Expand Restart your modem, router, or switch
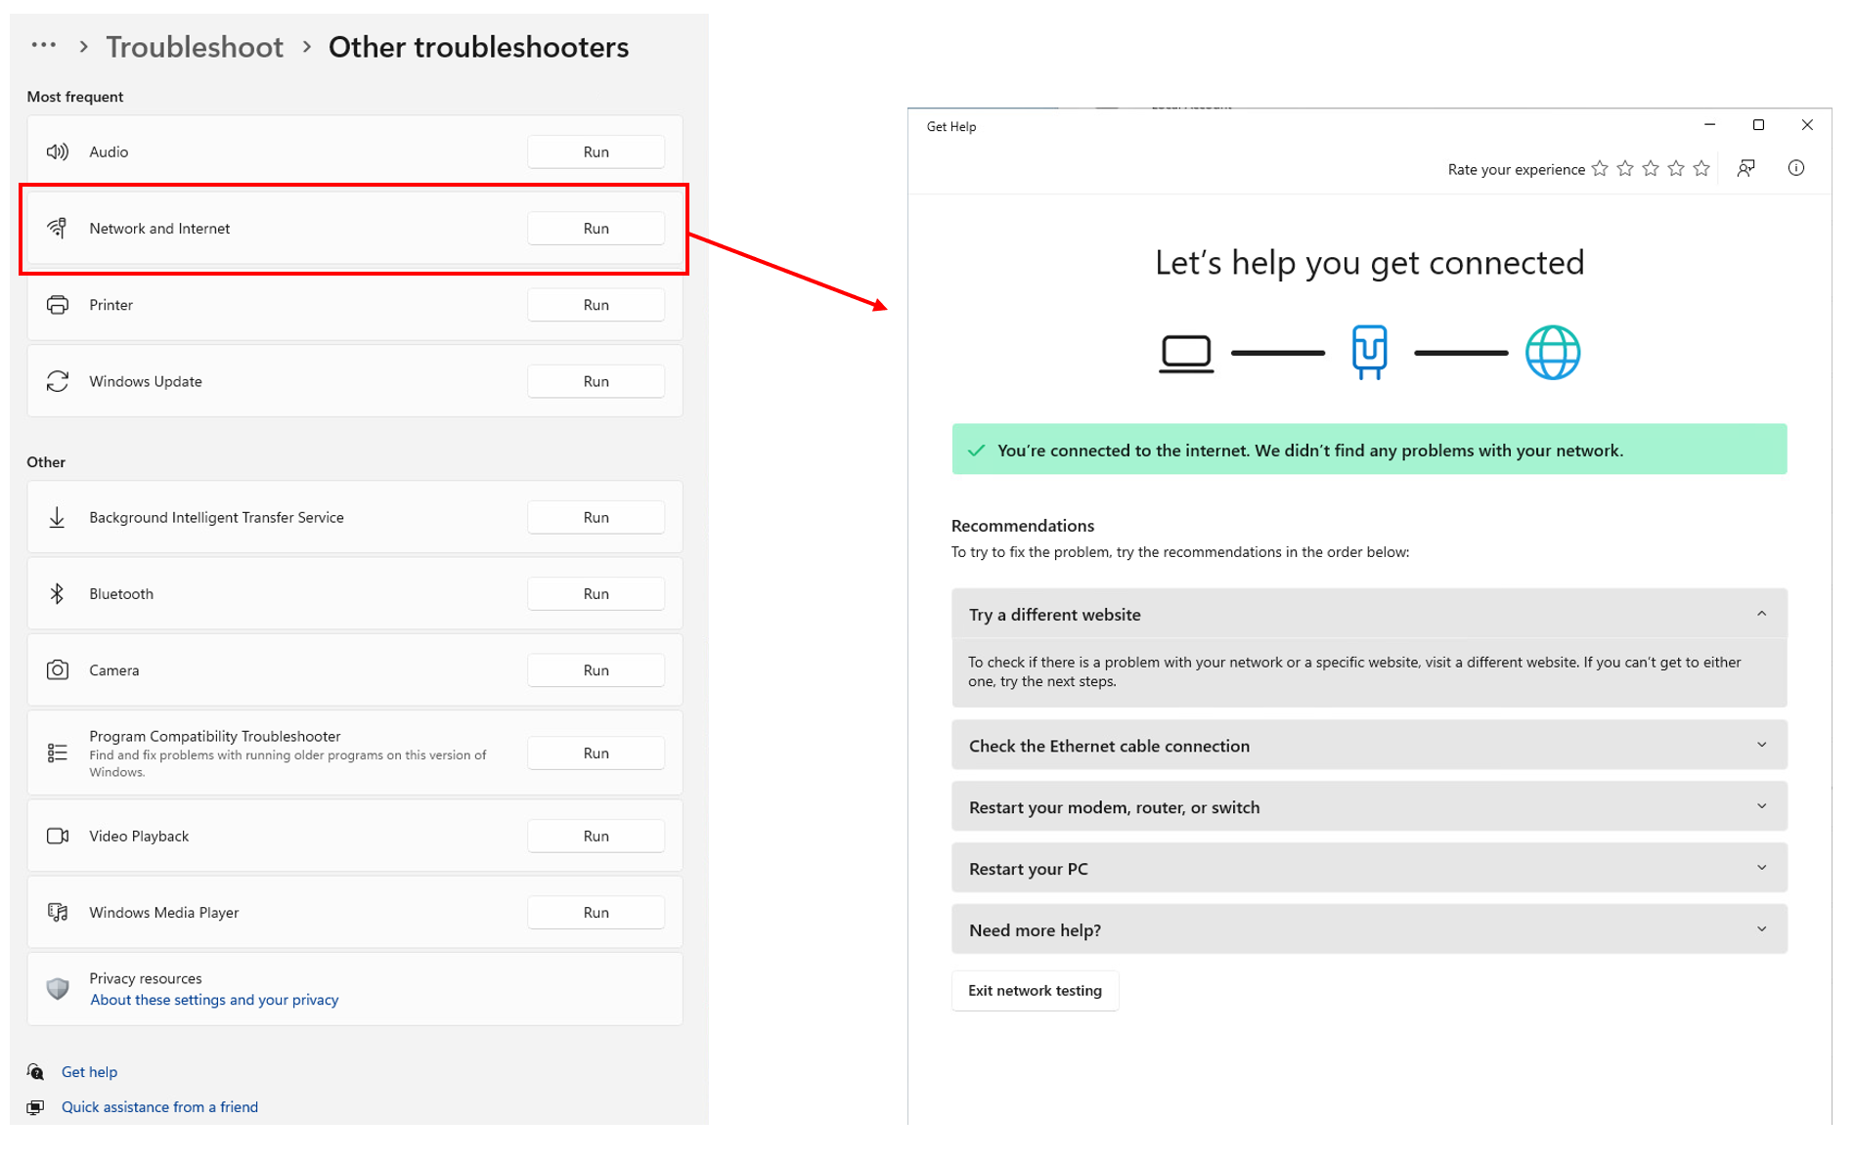Viewport: 1855px width, 1162px height. [x=1761, y=807]
